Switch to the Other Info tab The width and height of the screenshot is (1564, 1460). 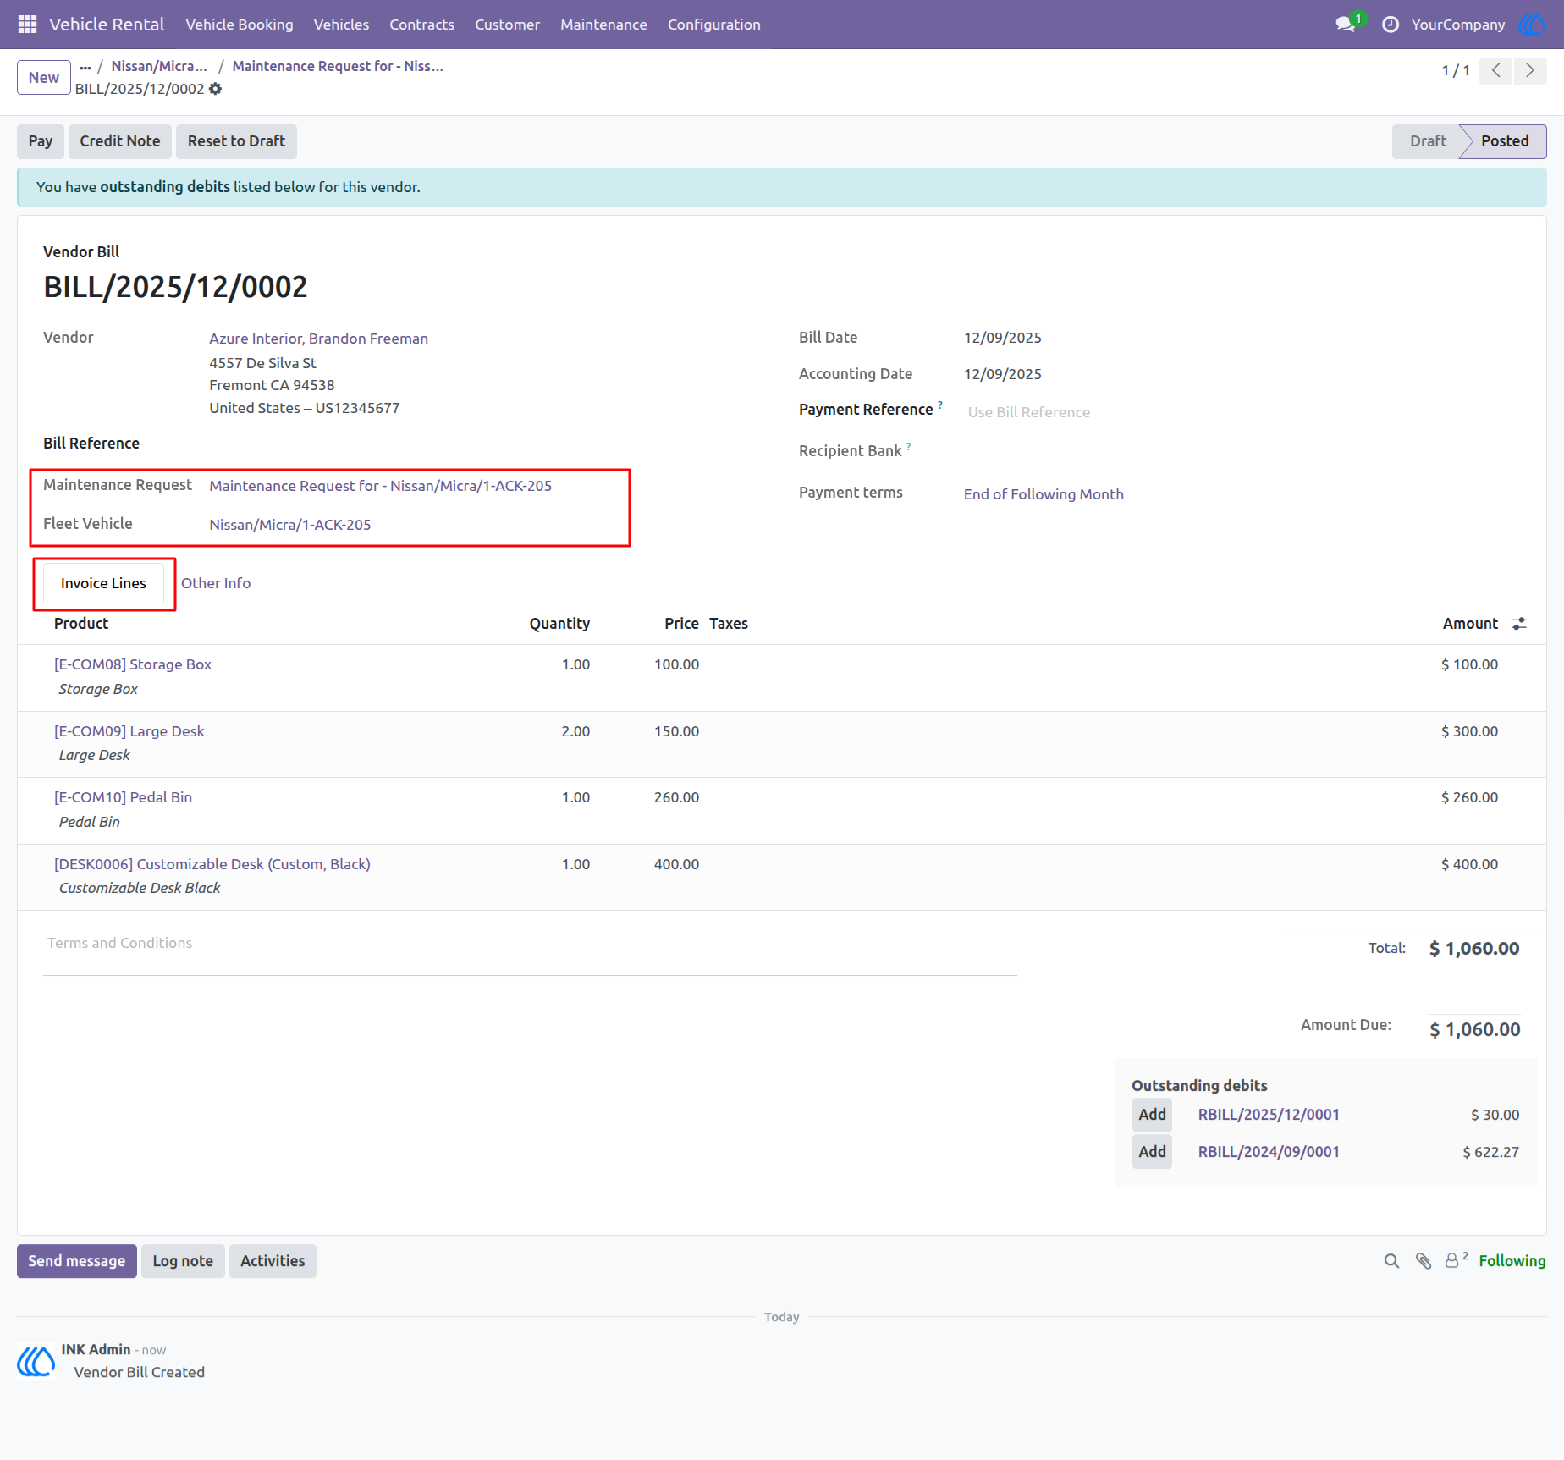216,583
